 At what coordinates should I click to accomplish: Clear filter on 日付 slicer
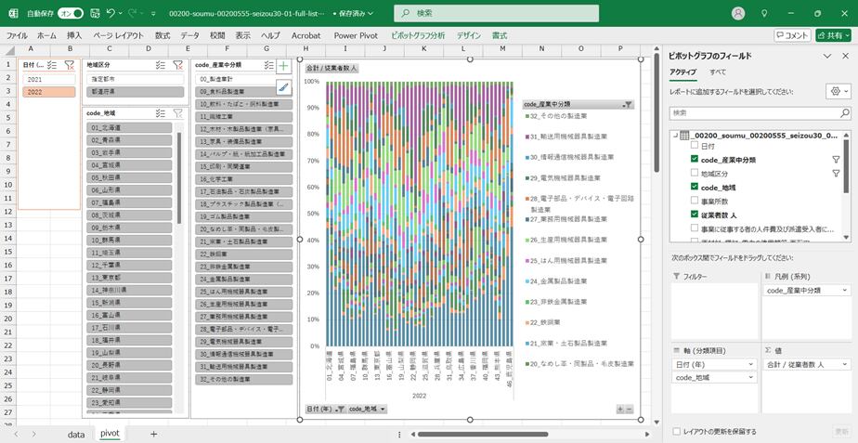tap(69, 65)
